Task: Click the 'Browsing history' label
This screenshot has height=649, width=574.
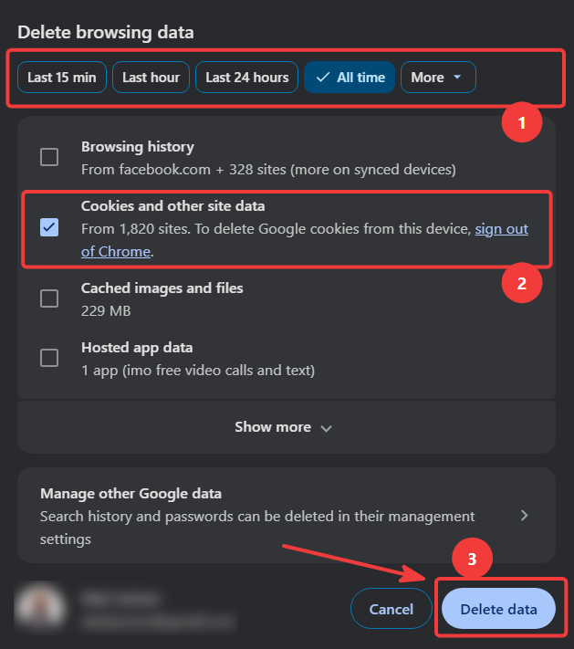Action: coord(138,147)
